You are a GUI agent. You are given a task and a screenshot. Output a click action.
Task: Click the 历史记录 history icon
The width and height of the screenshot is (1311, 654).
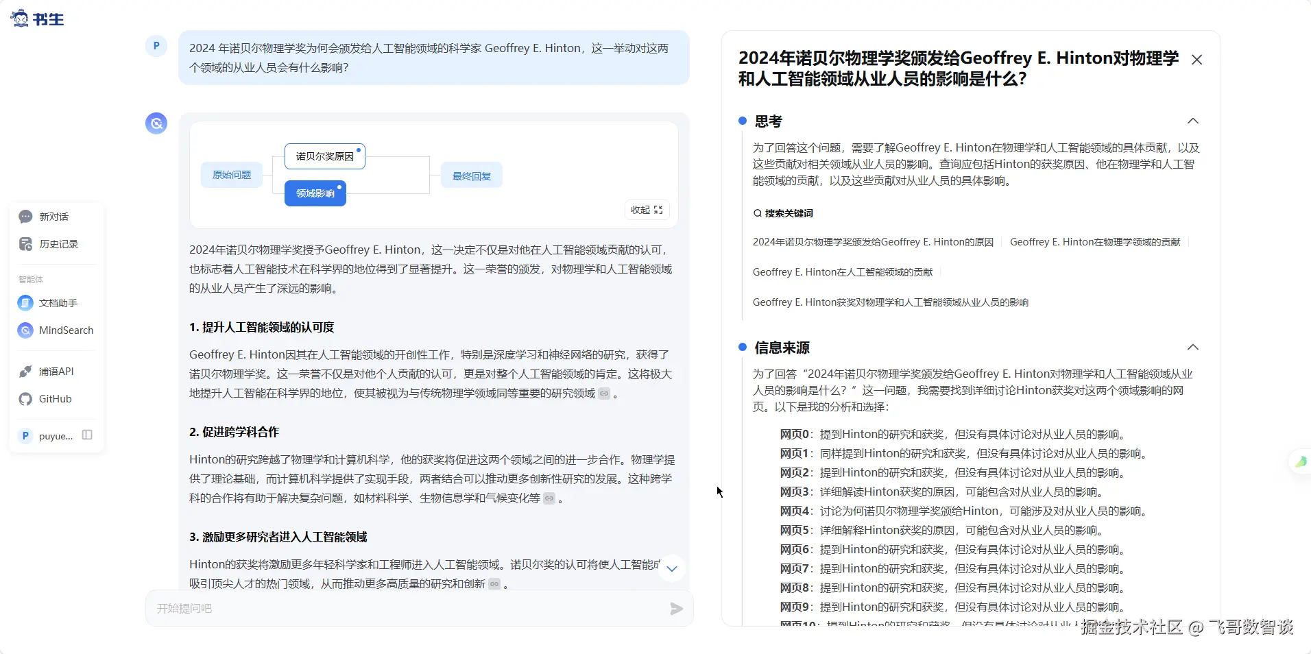[25, 244]
